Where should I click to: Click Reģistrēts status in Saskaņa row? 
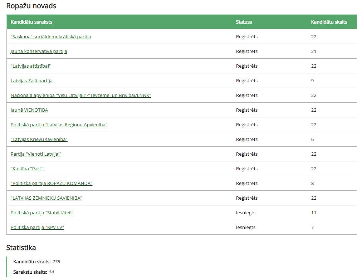pos(247,36)
